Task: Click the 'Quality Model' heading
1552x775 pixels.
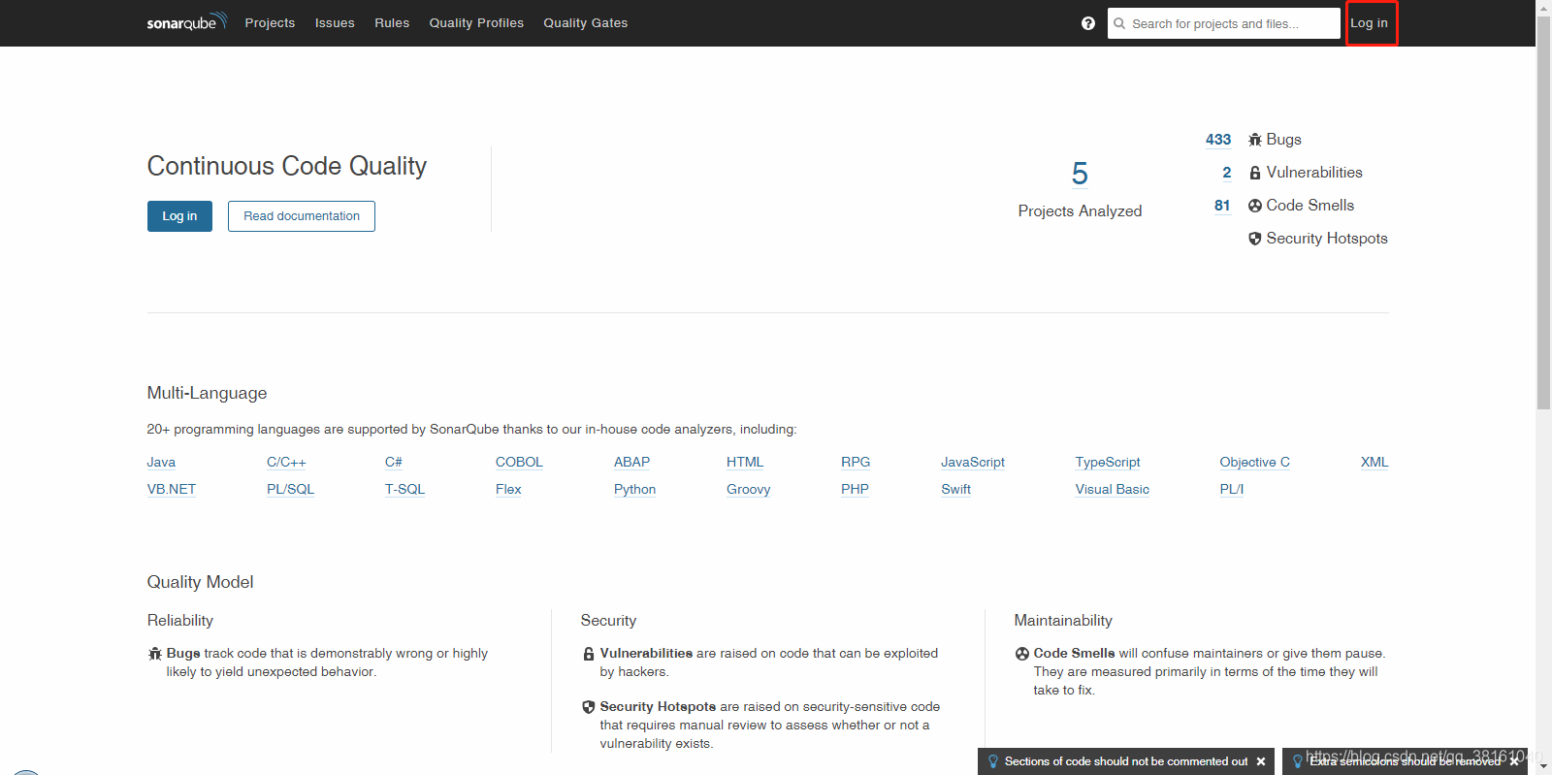Action: click(200, 582)
